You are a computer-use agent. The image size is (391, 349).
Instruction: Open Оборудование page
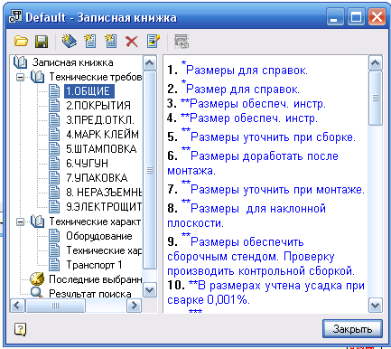click(x=99, y=236)
